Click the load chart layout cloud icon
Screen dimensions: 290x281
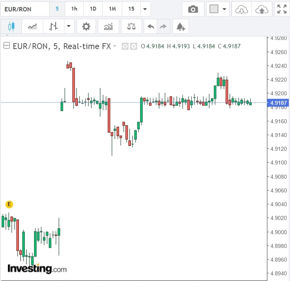click(241, 9)
